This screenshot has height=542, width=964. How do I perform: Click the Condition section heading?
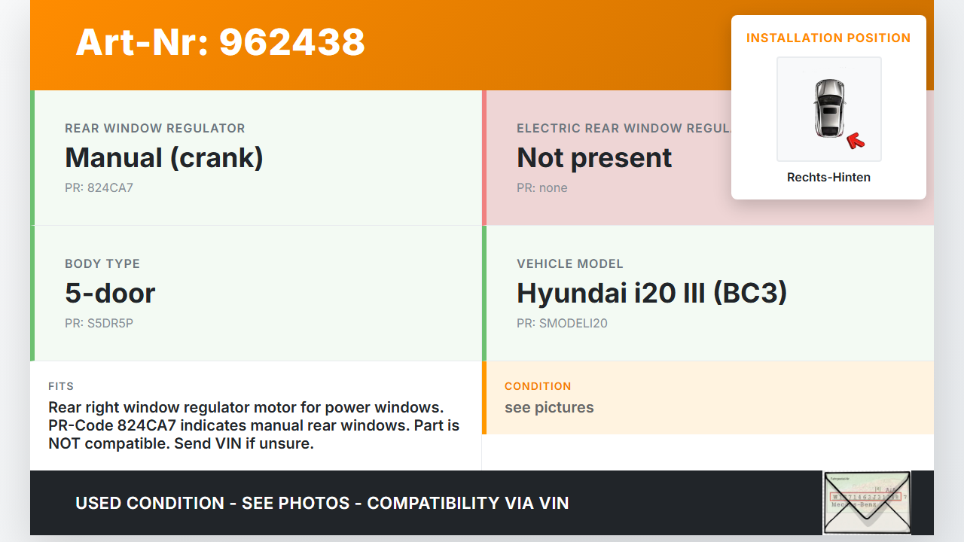(x=538, y=386)
